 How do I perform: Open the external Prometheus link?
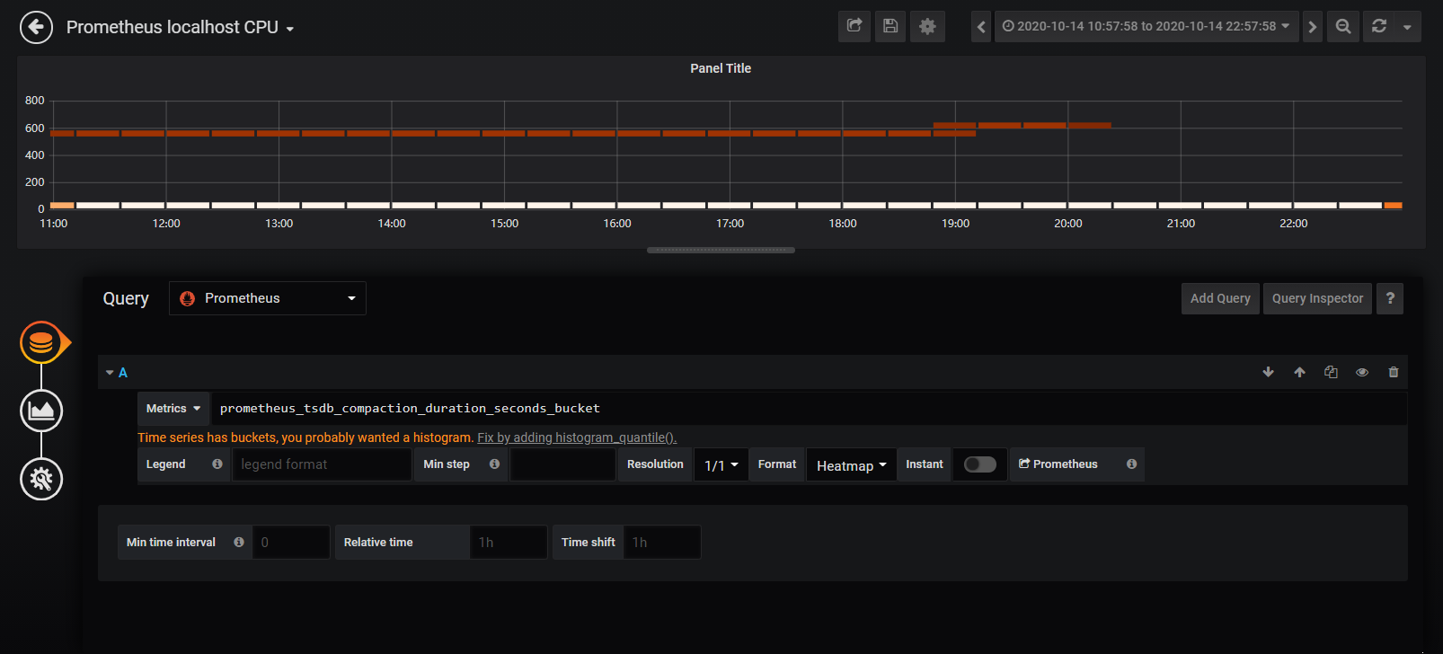1058,464
